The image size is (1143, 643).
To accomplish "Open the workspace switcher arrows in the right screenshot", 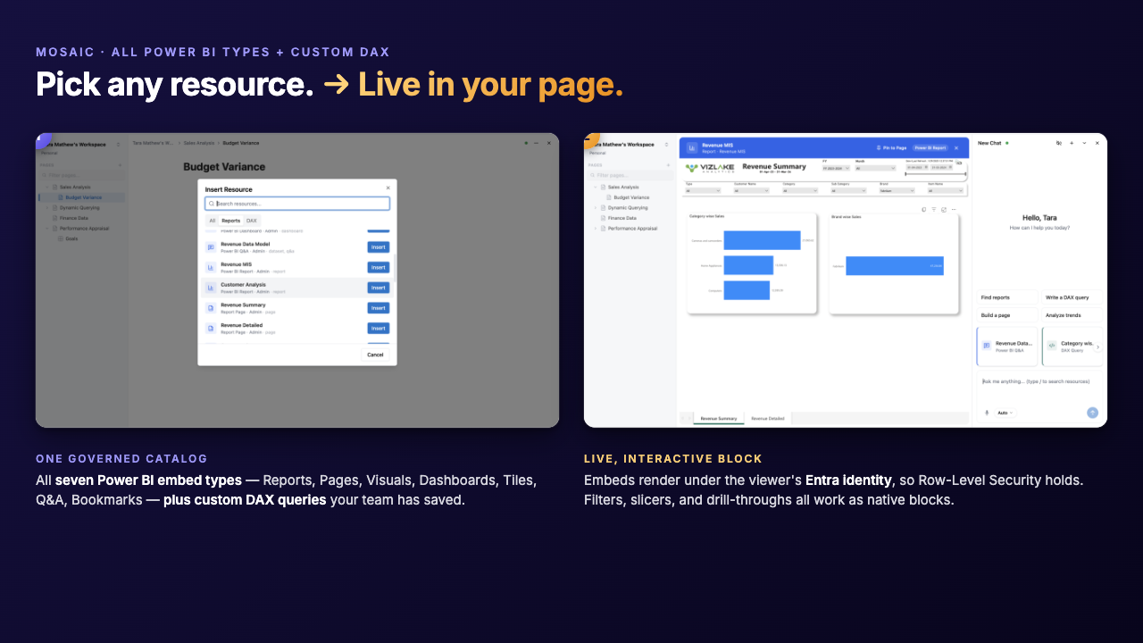I will (x=666, y=144).
